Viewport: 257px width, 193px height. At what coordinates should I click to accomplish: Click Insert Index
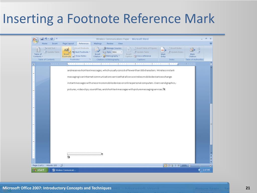click(x=175, y=48)
